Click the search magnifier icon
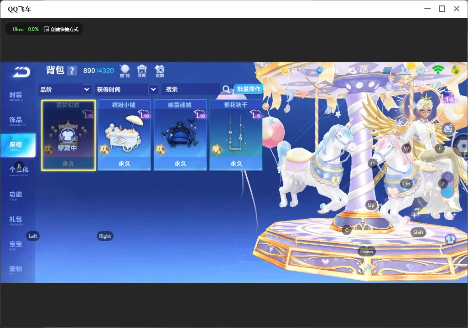Viewport: 468px width, 328px height. [x=226, y=89]
